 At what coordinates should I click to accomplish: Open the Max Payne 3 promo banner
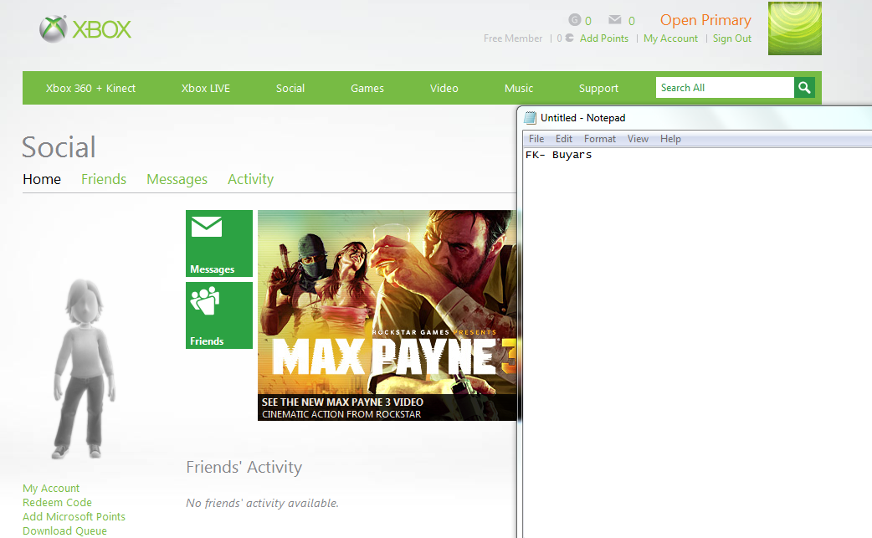[x=387, y=315]
